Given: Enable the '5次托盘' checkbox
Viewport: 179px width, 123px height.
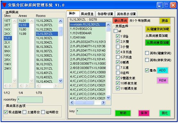Looking at the screenshot, I should click(x=118, y=57).
